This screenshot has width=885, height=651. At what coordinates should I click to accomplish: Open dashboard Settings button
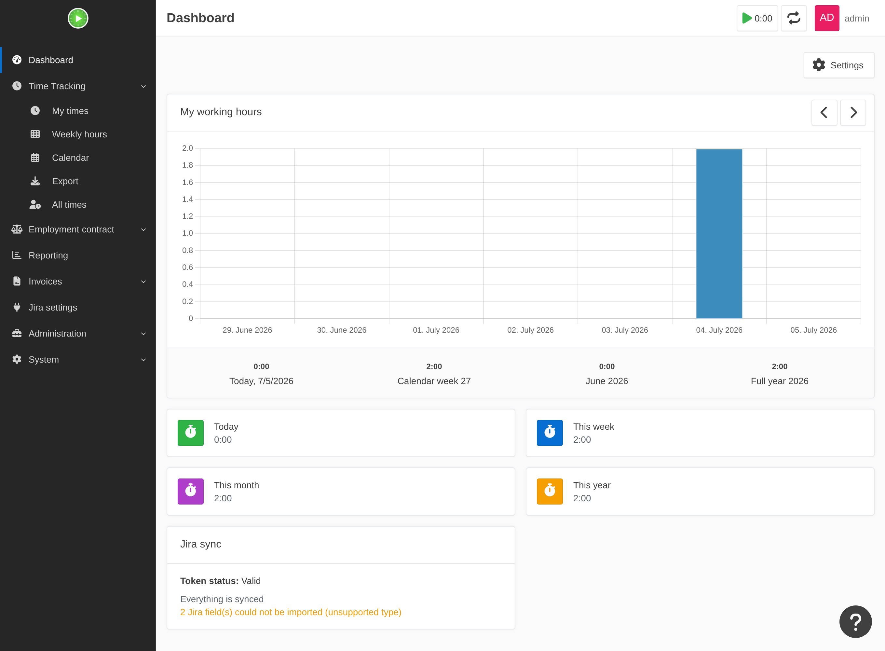tap(838, 65)
